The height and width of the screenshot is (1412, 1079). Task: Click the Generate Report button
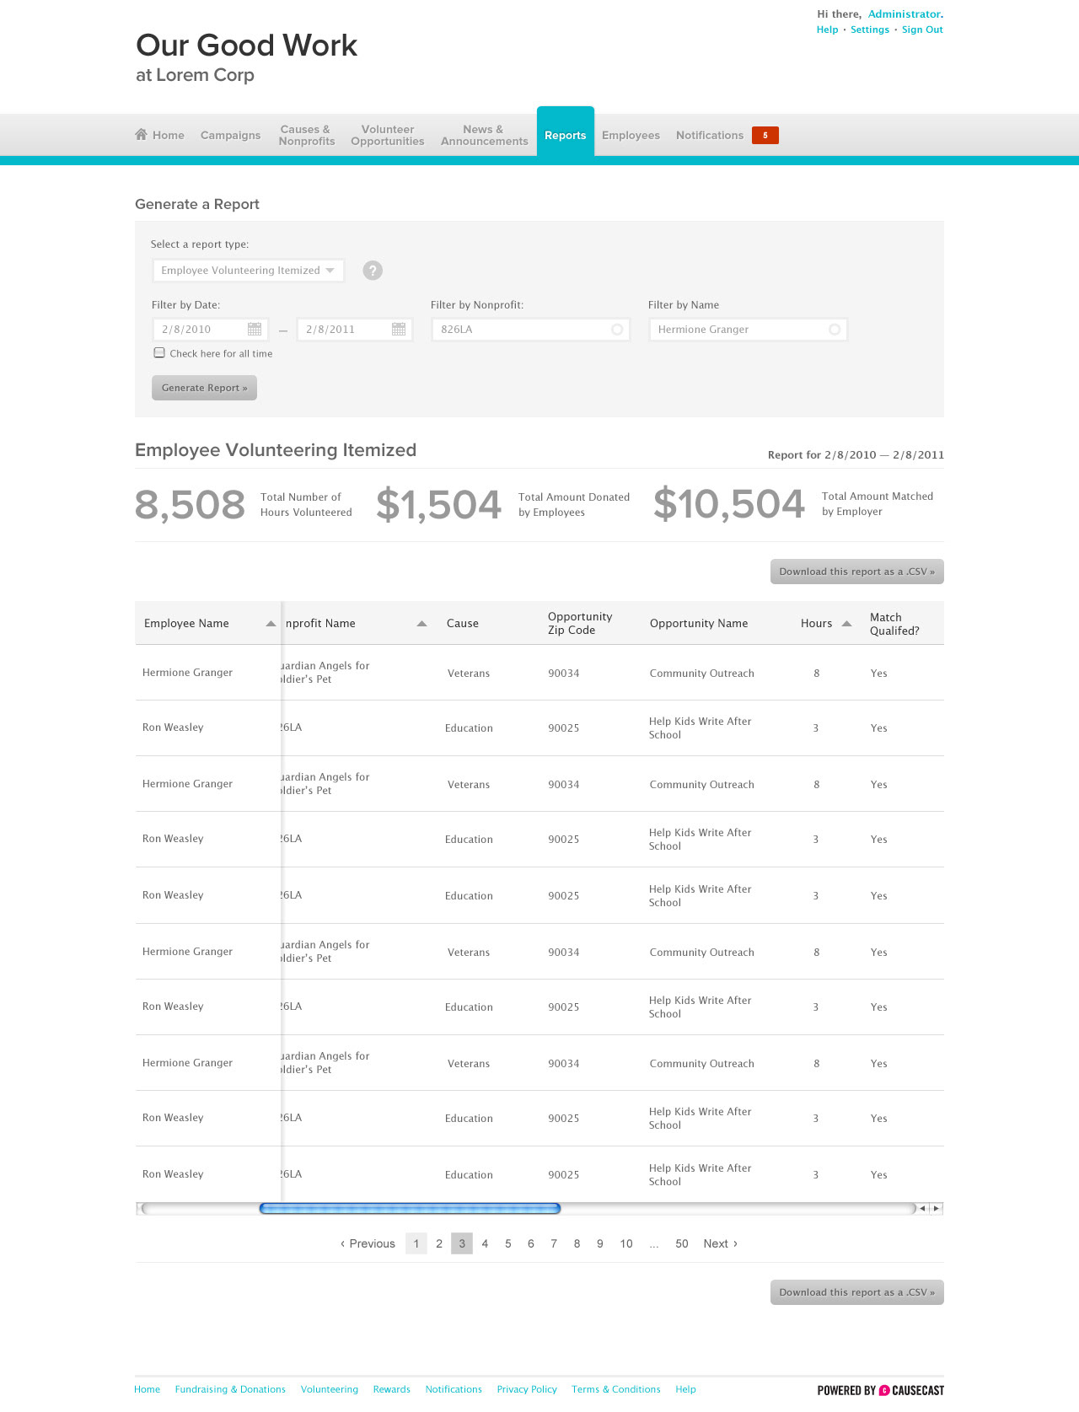coord(204,388)
